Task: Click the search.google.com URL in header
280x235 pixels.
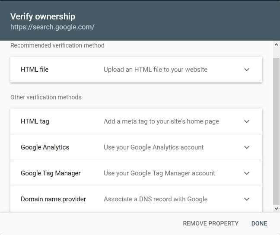Action: coord(52,27)
